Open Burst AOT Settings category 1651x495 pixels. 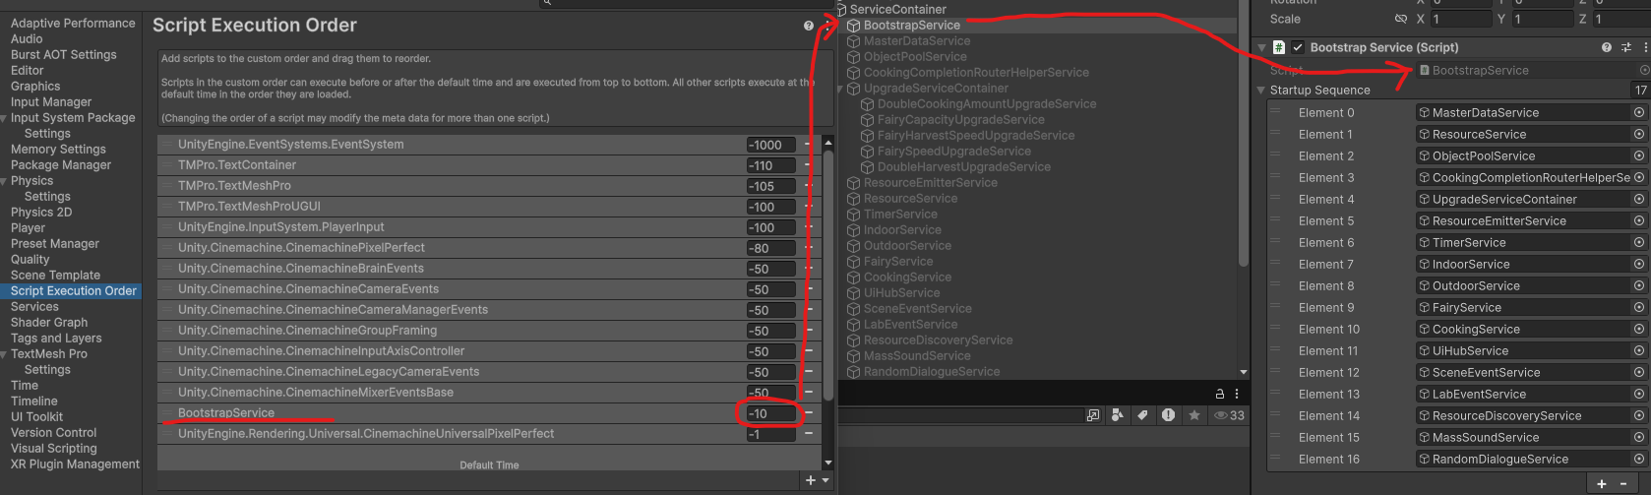point(63,55)
